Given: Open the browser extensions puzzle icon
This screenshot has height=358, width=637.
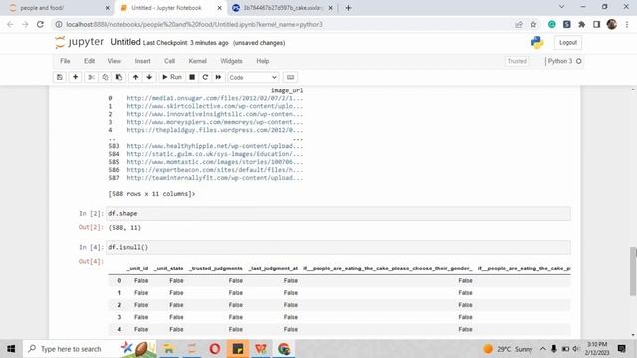Looking at the screenshot, I should point(581,24).
